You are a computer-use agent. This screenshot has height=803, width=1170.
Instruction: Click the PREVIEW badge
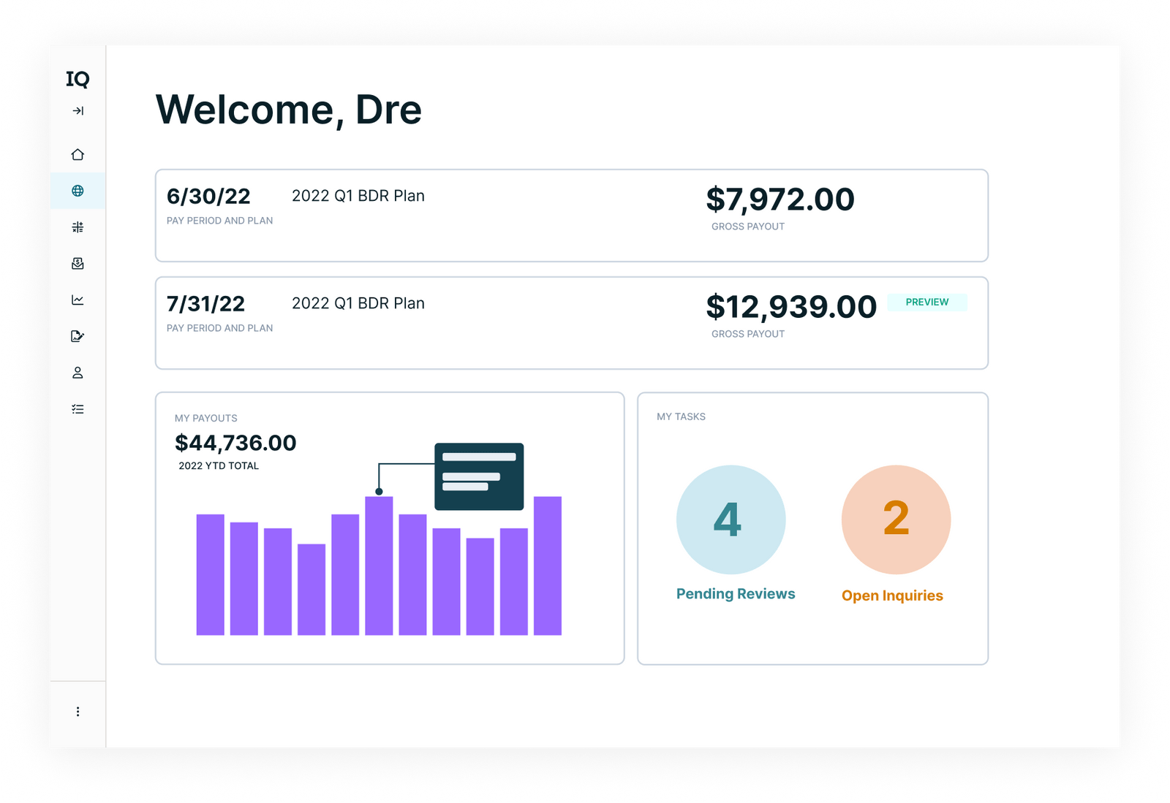tap(927, 302)
